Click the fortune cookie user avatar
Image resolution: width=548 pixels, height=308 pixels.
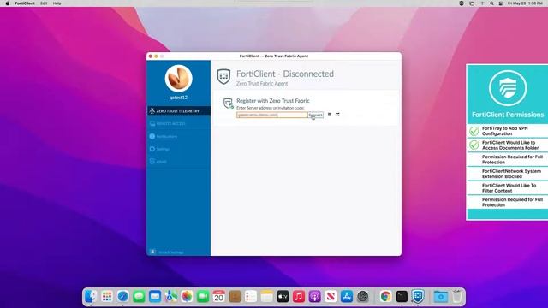tap(179, 78)
